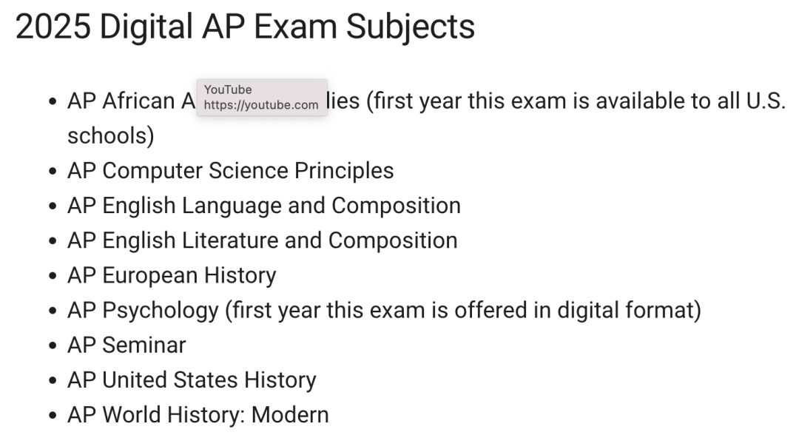Click the AP Psychology list item

pos(384,310)
